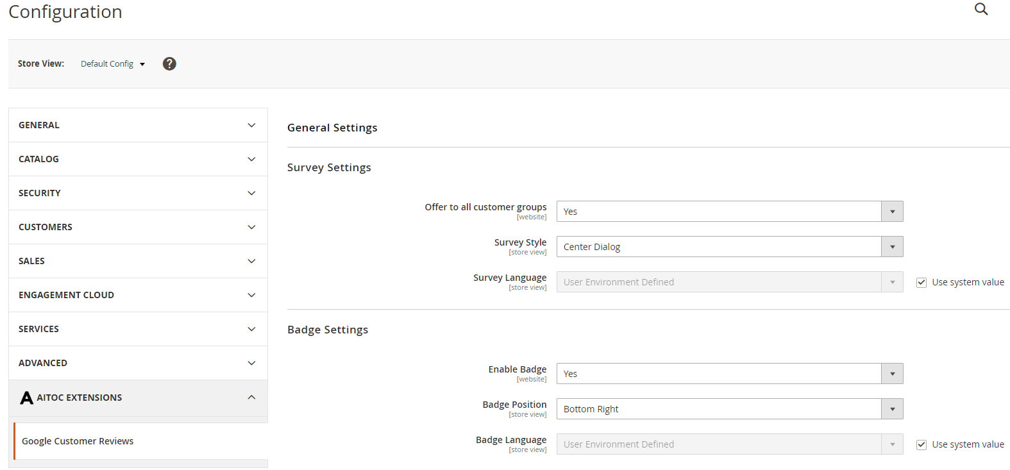1010x470 pixels.
Task: Click Offer to all customer groups label
Action: click(485, 207)
